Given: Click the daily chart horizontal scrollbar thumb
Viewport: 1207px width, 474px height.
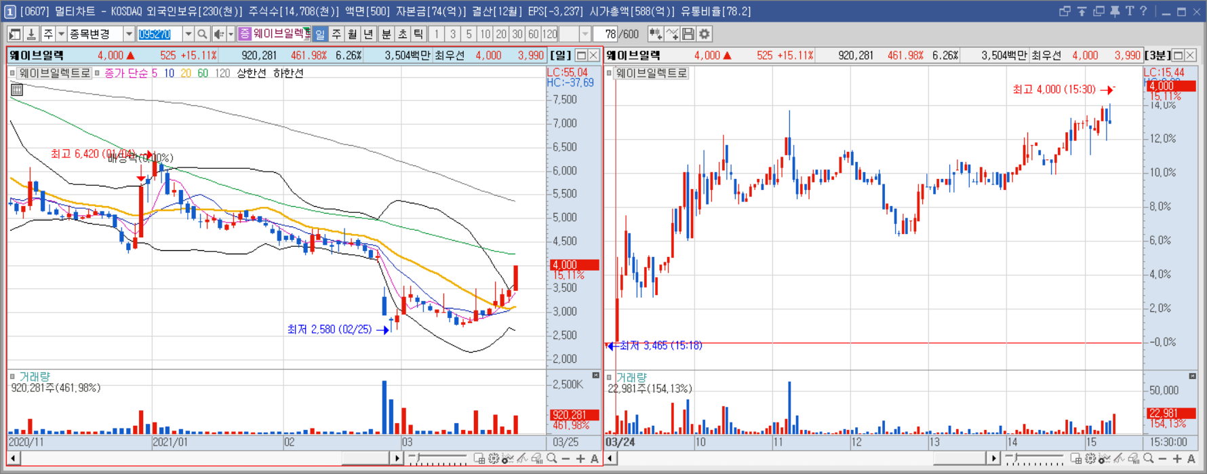Looking at the screenshot, I should (x=366, y=458).
